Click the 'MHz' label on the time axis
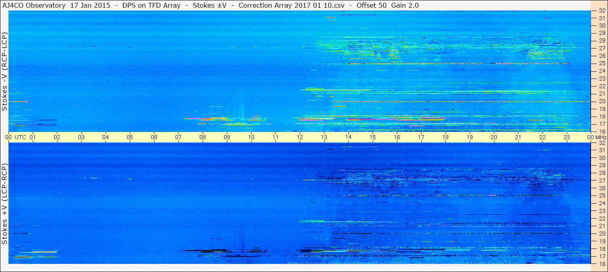608x272 pixels. pyautogui.click(x=601, y=138)
